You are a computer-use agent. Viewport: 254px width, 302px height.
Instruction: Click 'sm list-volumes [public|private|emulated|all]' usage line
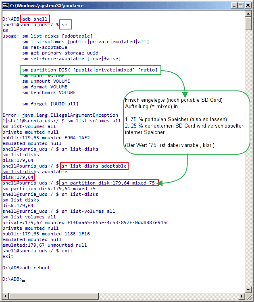pos(85,42)
